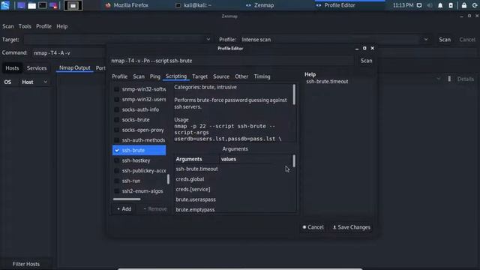Image resolution: width=480 pixels, height=270 pixels.
Task: Click the Filter Hosts button
Action: 26,264
